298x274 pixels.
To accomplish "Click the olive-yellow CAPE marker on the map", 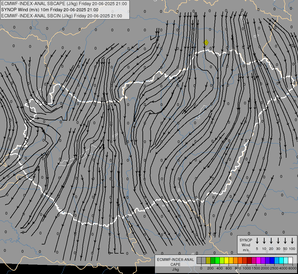I will pyautogui.click(x=206, y=43).
